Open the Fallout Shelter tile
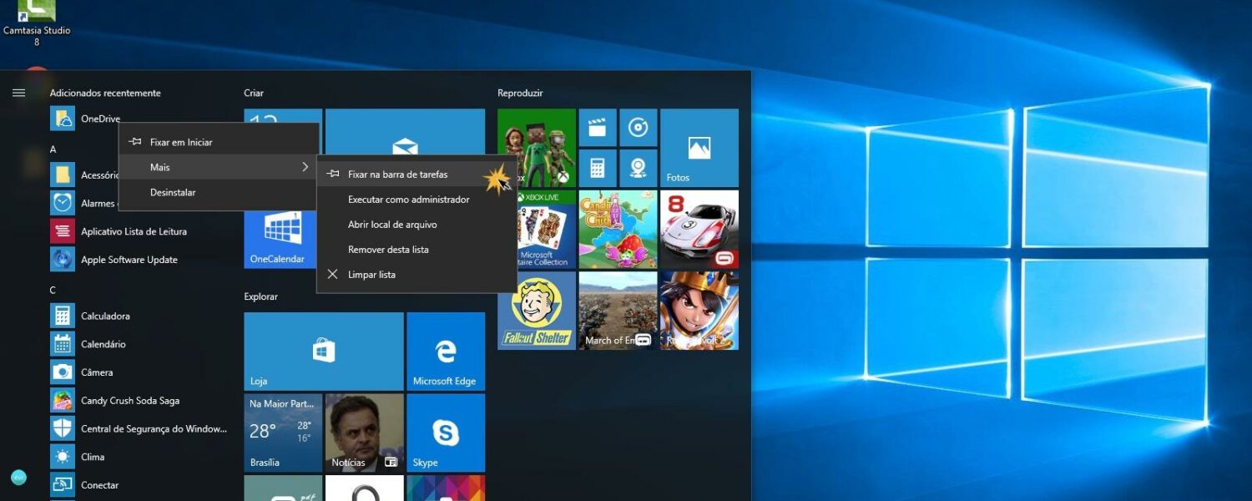The height and width of the screenshot is (501, 1252). point(537,311)
